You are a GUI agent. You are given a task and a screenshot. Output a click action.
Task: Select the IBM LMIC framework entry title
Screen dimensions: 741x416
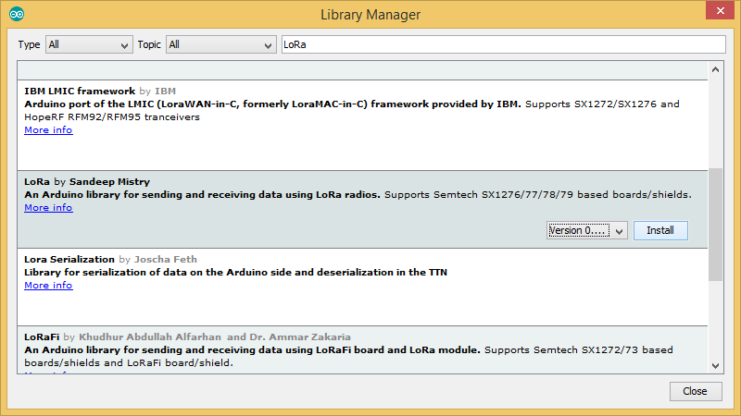coord(80,91)
